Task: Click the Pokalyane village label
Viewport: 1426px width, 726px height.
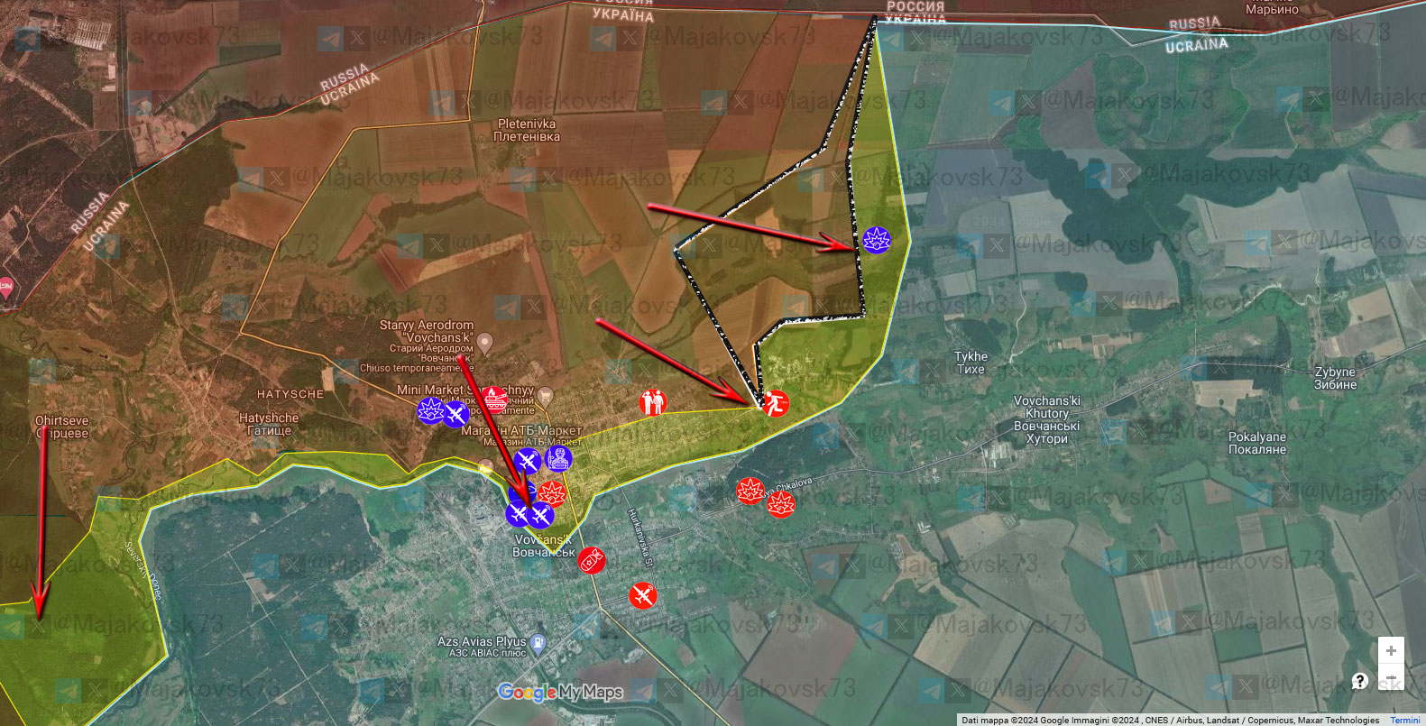Action: [x=1257, y=443]
